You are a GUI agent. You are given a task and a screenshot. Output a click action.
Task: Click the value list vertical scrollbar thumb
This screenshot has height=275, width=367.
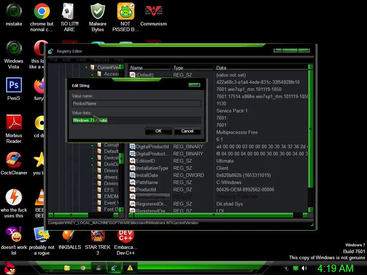311,129
